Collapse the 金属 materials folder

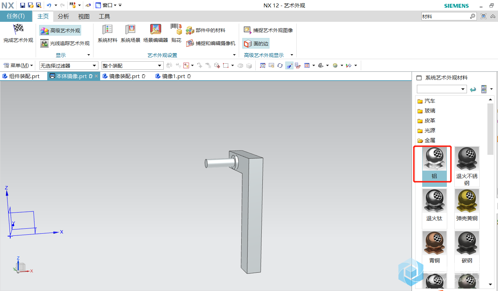[x=426, y=140]
